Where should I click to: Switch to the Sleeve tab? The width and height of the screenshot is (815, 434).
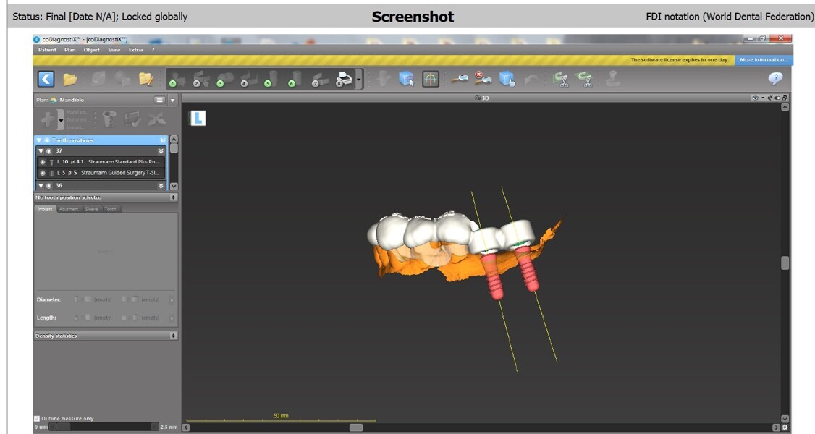[91, 209]
